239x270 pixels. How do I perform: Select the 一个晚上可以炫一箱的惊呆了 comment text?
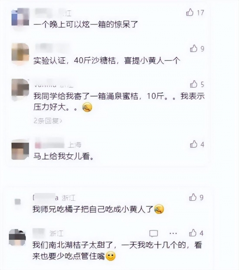(86, 24)
